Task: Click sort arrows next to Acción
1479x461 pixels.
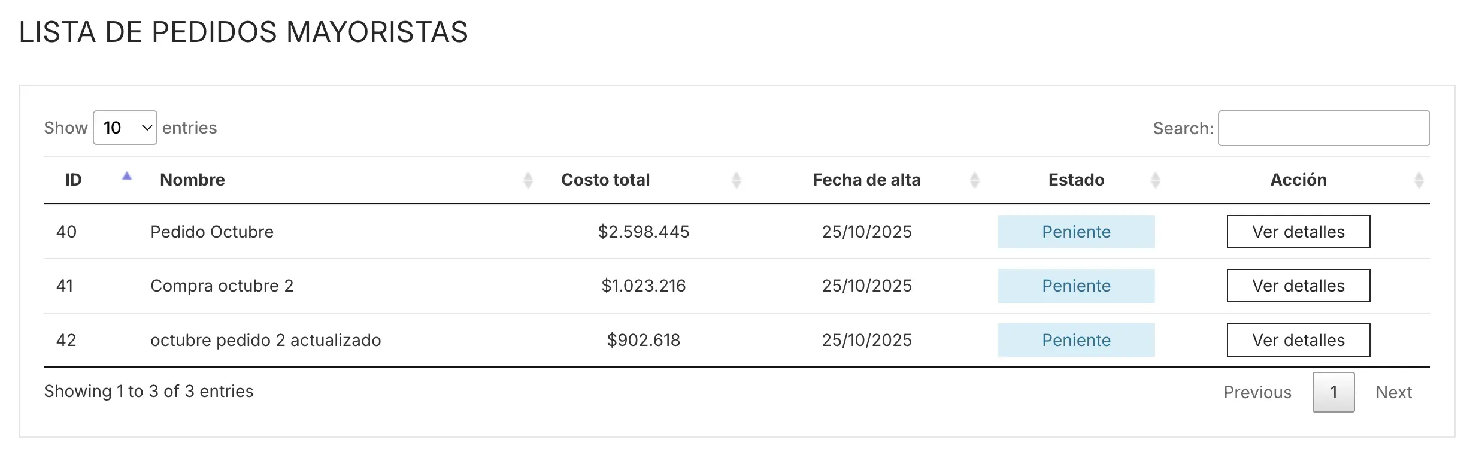Action: (x=1419, y=180)
